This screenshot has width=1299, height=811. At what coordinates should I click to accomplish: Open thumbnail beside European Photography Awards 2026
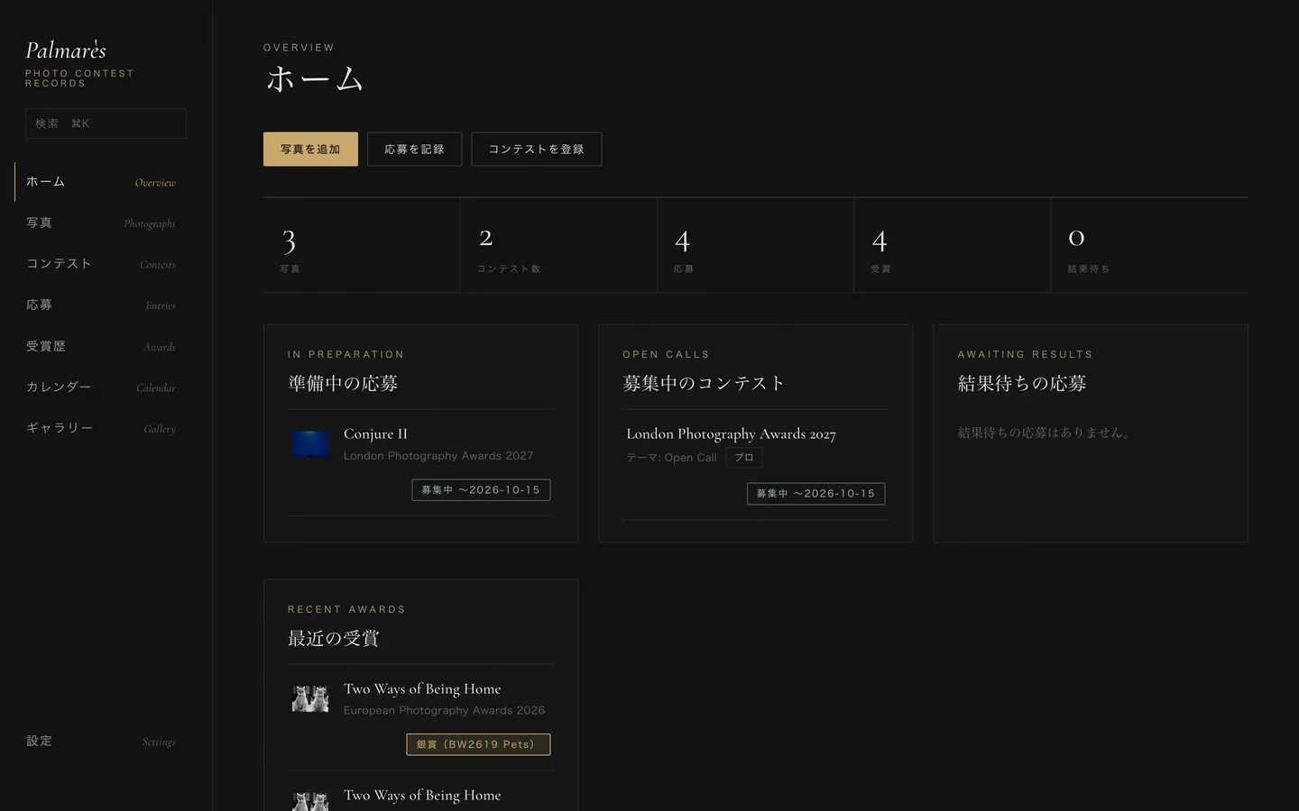(x=310, y=698)
